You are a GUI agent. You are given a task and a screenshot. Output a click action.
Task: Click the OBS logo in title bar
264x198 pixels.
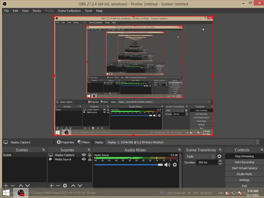tap(5, 4)
